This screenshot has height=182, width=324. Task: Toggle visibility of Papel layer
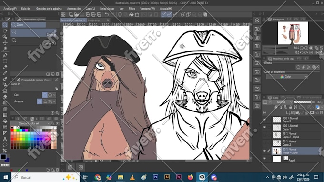coord(264,159)
